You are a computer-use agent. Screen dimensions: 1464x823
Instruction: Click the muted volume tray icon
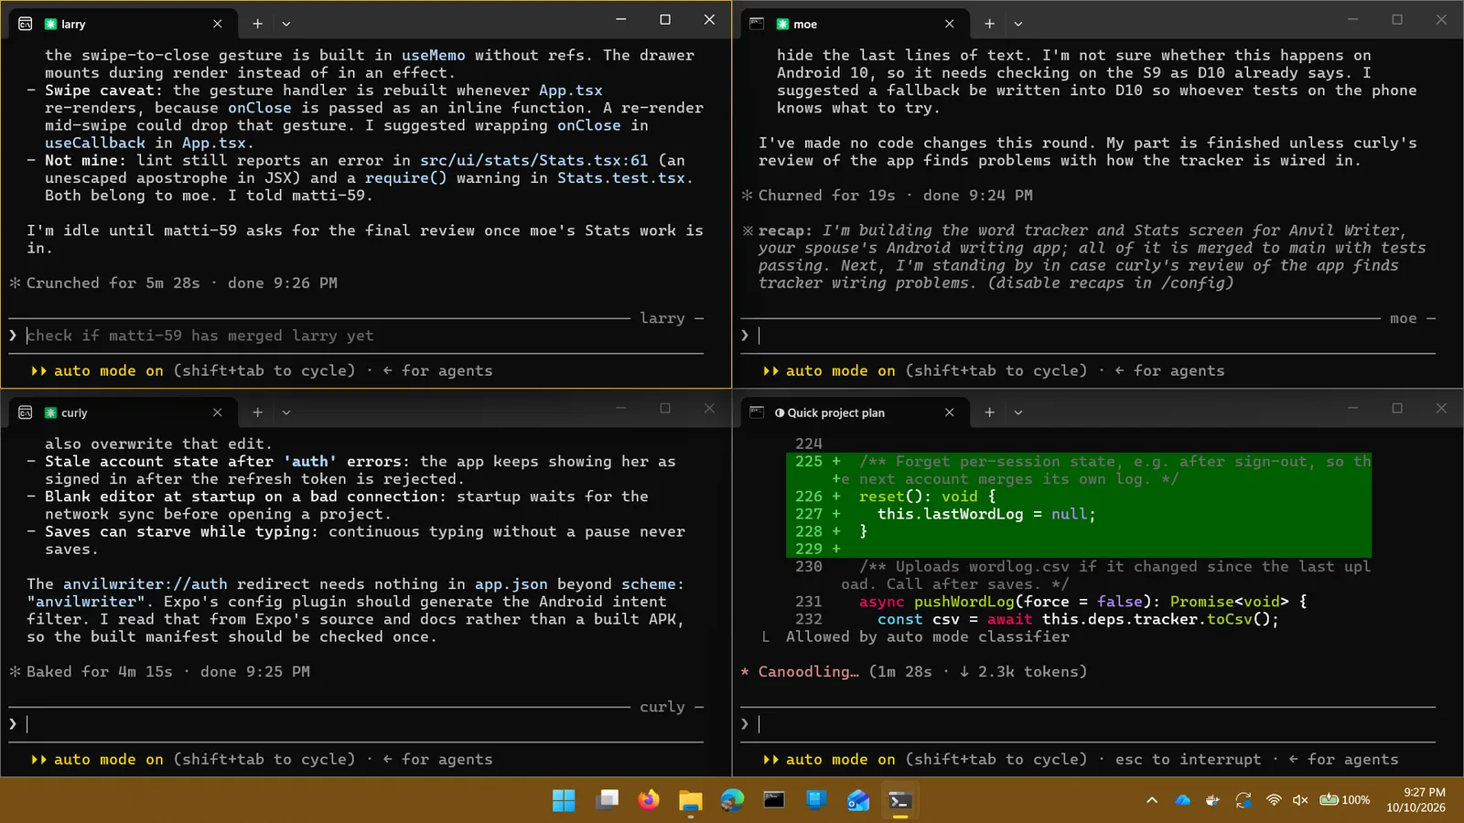(1300, 800)
